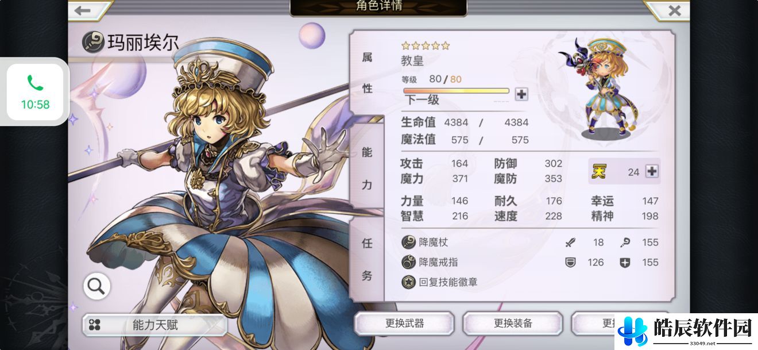Tap the 更换武器 button

[x=404, y=324]
